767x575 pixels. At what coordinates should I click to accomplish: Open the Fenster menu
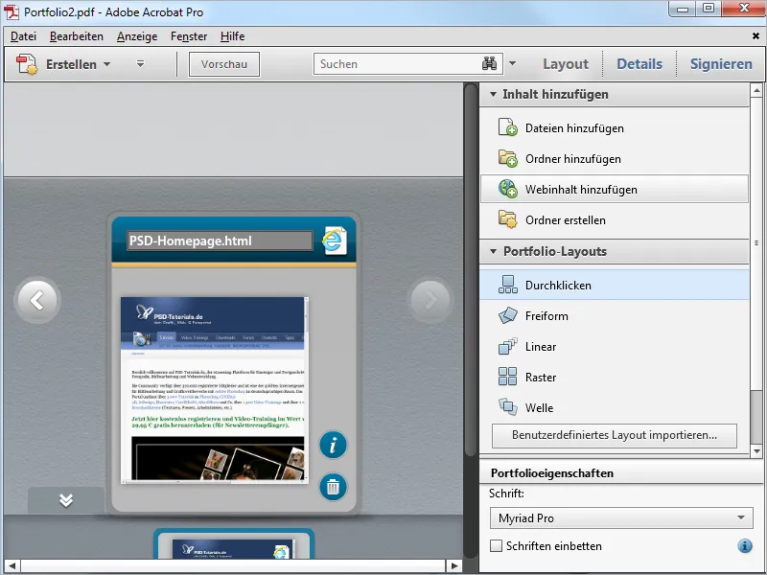click(x=189, y=36)
